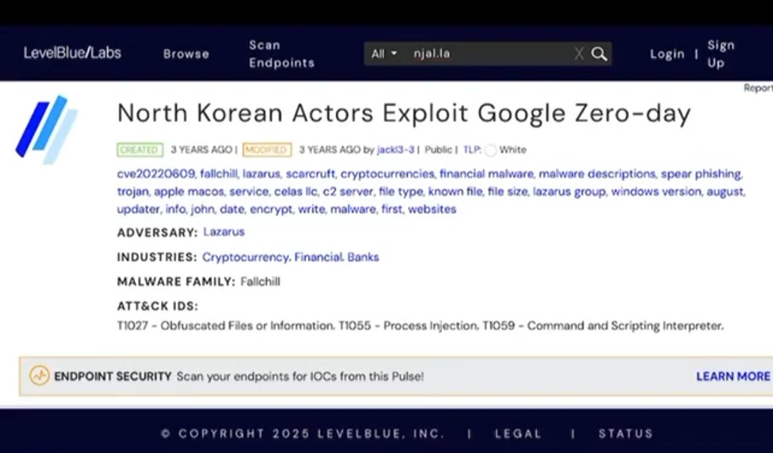This screenshot has height=453, width=773.
Task: Click the Sign Up link
Action: pos(721,54)
